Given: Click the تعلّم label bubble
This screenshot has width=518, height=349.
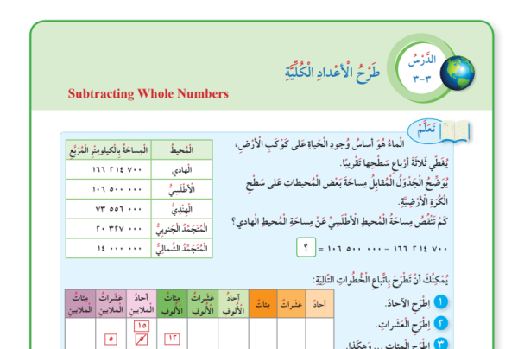Looking at the screenshot, I should tap(425, 130).
